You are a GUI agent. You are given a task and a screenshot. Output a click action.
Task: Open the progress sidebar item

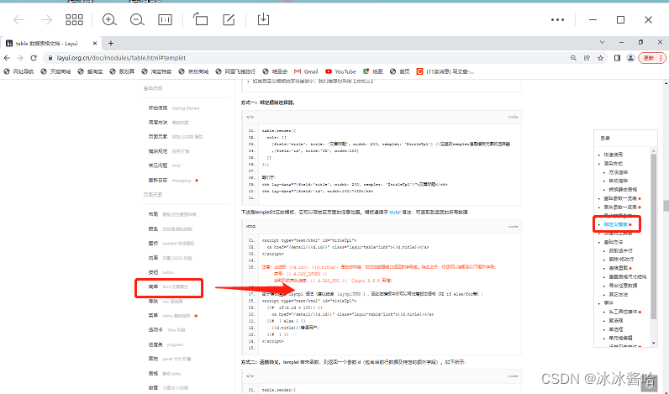click(166, 344)
